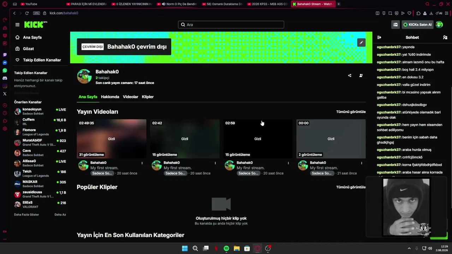Open the browser downloads icon
Screen dimensions: 452x254
[x=431, y=13]
